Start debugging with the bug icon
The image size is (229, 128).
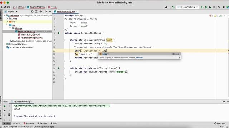pos(206,7)
